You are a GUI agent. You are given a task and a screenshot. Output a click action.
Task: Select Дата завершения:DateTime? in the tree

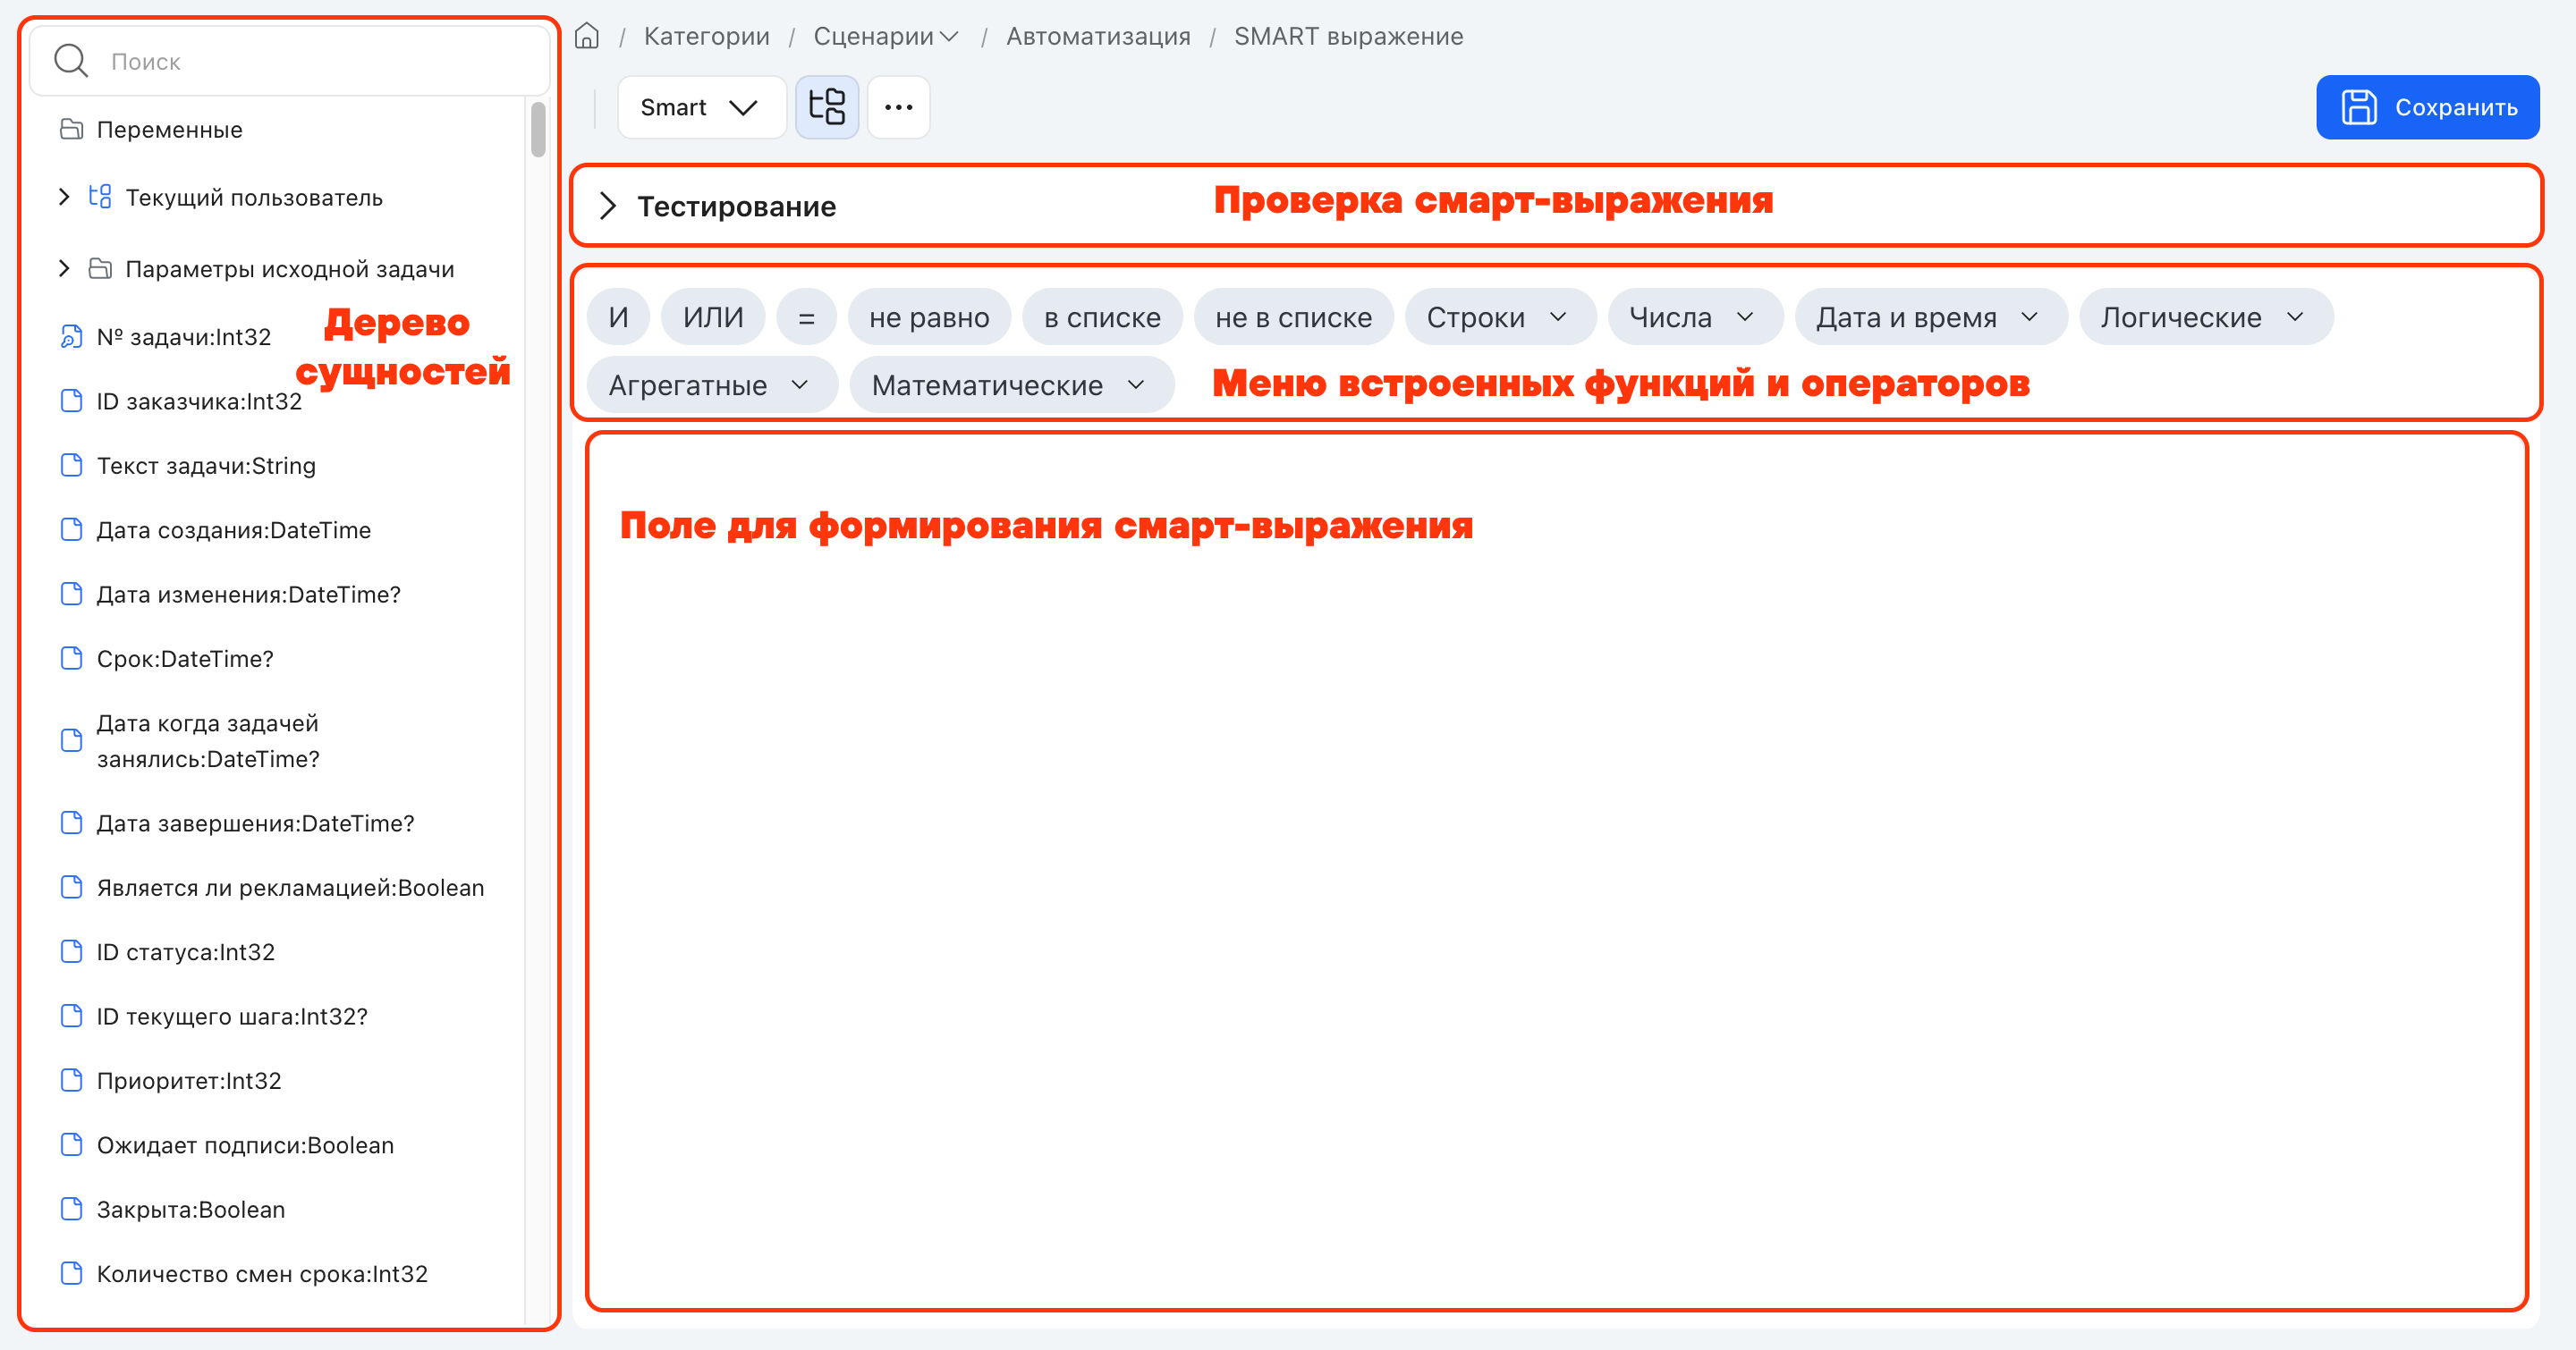(x=255, y=823)
